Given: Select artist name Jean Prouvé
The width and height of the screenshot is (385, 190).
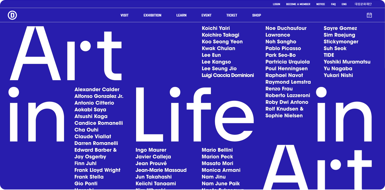Looking at the screenshot, I should (x=151, y=163).
